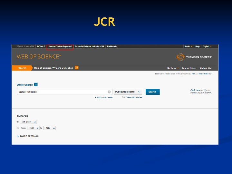The width and height of the screenshot is (232, 174).
Task: Open the InCites top navigation link
Action: (41, 46)
